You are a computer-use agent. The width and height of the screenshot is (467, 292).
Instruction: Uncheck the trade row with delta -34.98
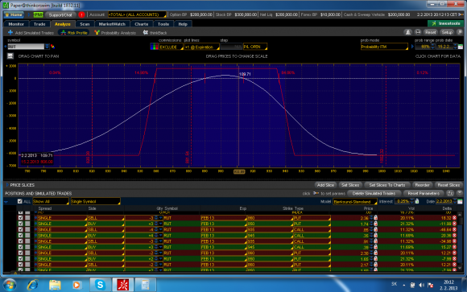click(x=20, y=241)
